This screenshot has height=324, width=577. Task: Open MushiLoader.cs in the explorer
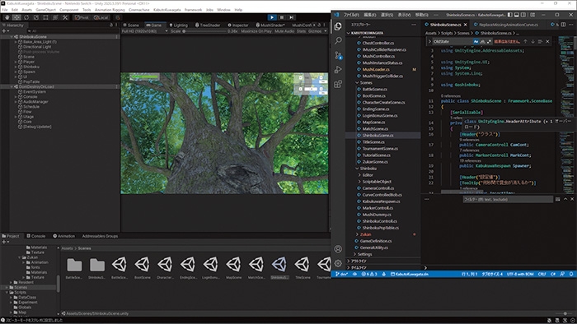tap(376, 69)
